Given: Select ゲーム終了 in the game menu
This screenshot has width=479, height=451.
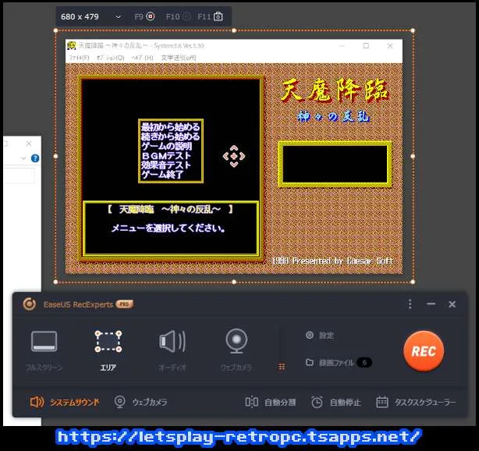Looking at the screenshot, I should pyautogui.click(x=162, y=175).
